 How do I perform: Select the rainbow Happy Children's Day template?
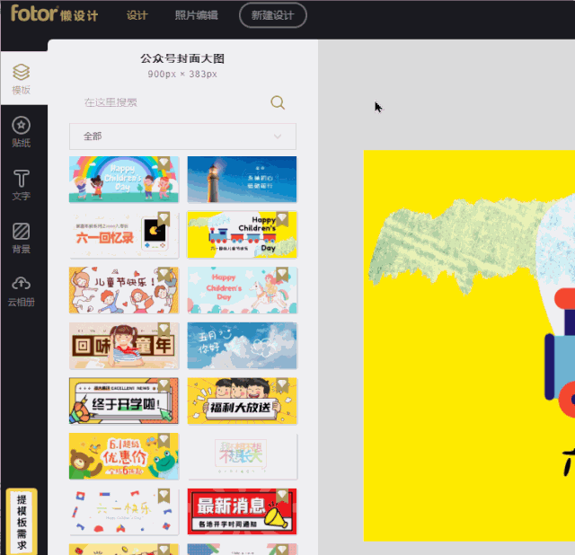[x=124, y=180]
